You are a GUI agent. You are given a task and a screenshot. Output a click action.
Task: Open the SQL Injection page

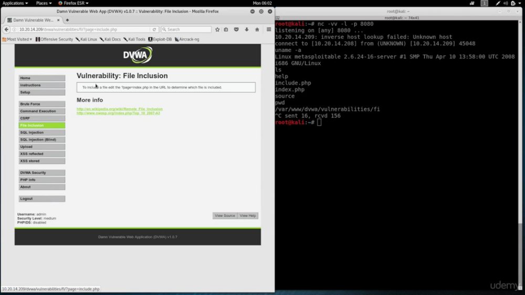click(x=42, y=133)
